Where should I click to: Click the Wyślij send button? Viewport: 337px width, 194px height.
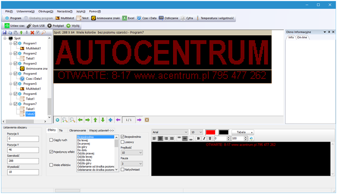point(73,26)
